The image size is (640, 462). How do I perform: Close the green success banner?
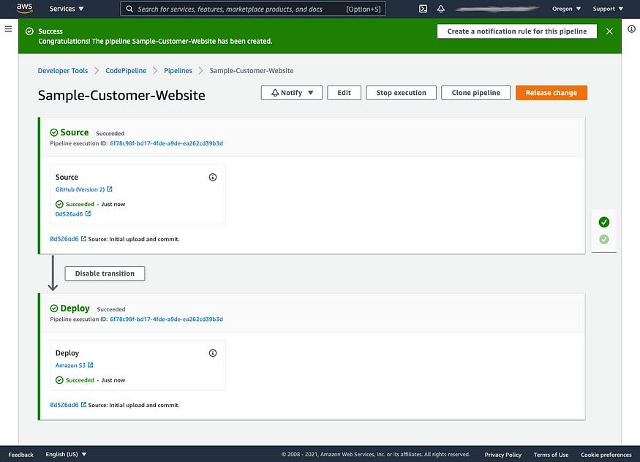coord(609,31)
